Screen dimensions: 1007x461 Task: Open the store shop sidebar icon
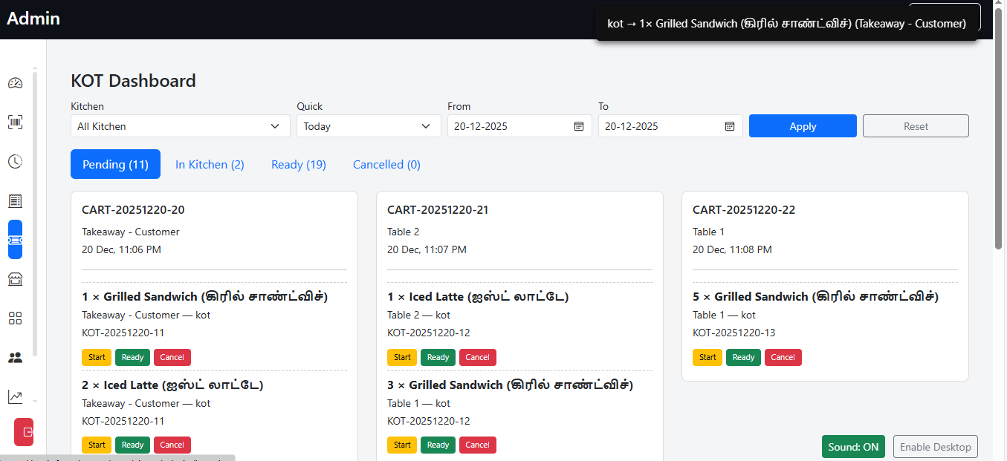(x=15, y=279)
